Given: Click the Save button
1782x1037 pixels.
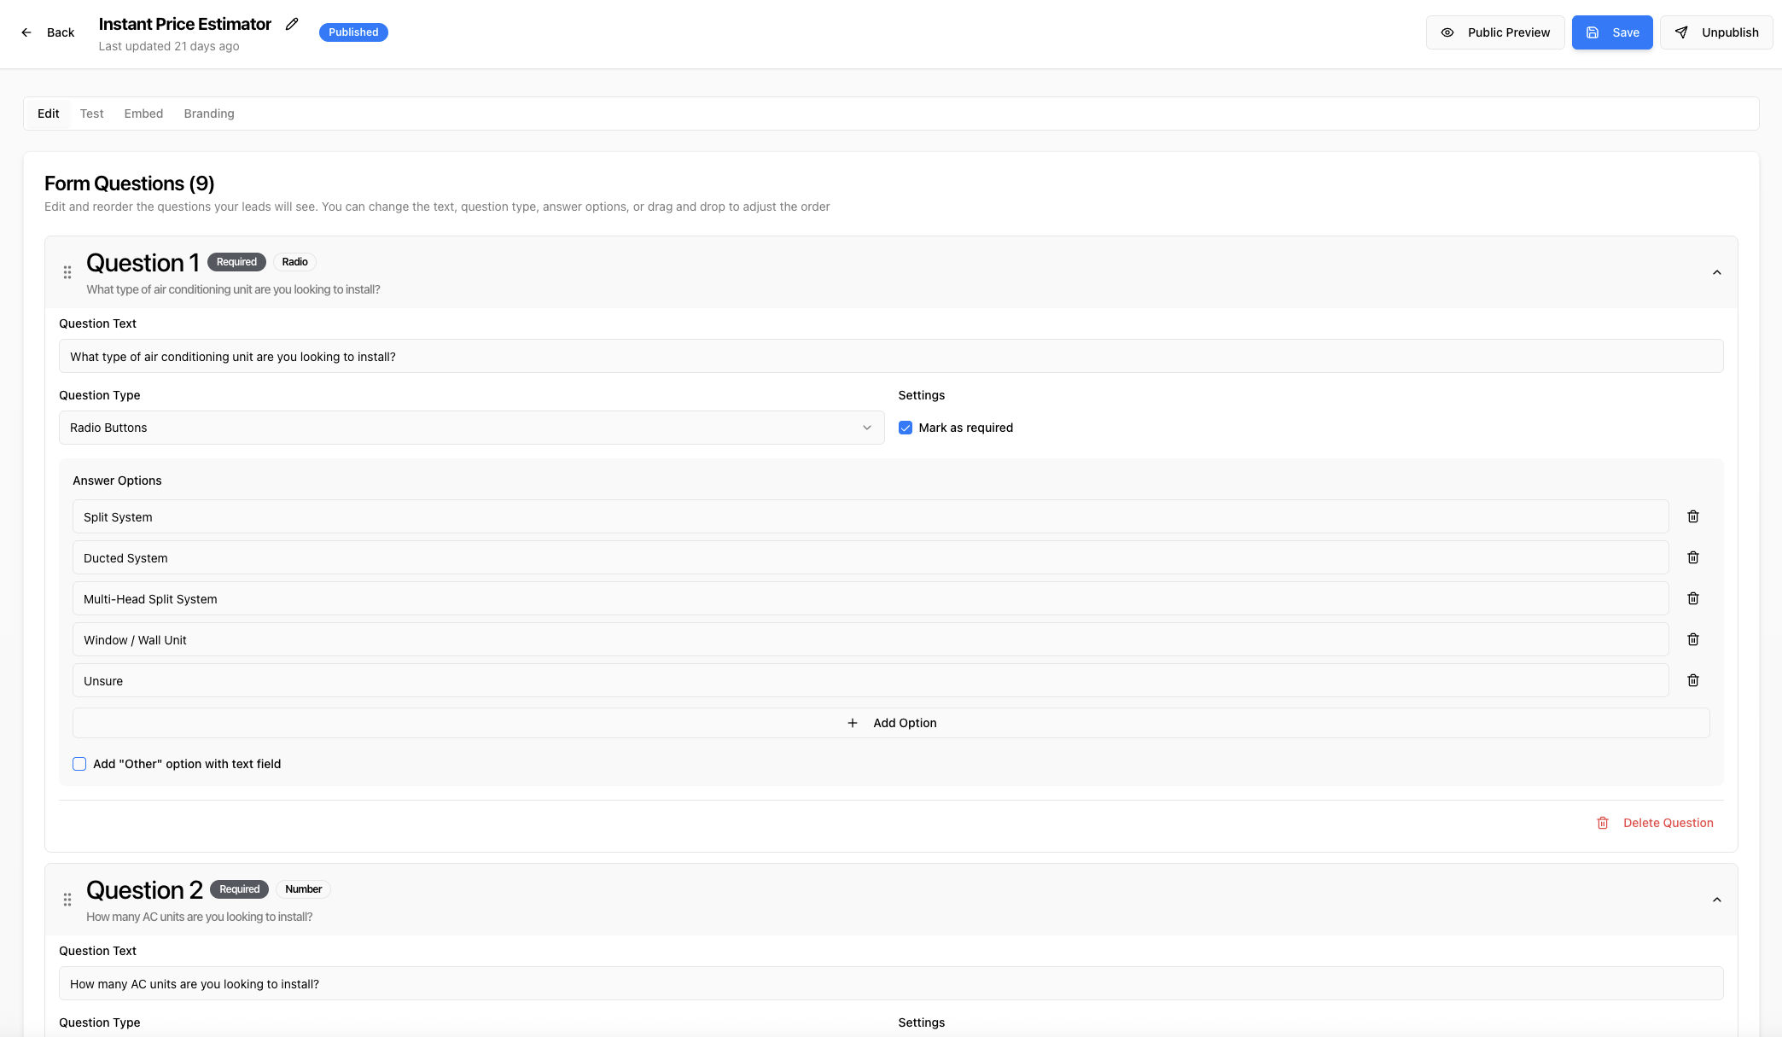Looking at the screenshot, I should [x=1612, y=32].
